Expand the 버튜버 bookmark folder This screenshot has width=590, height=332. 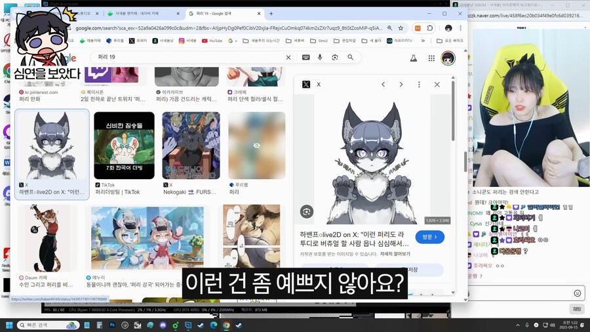coord(295,41)
